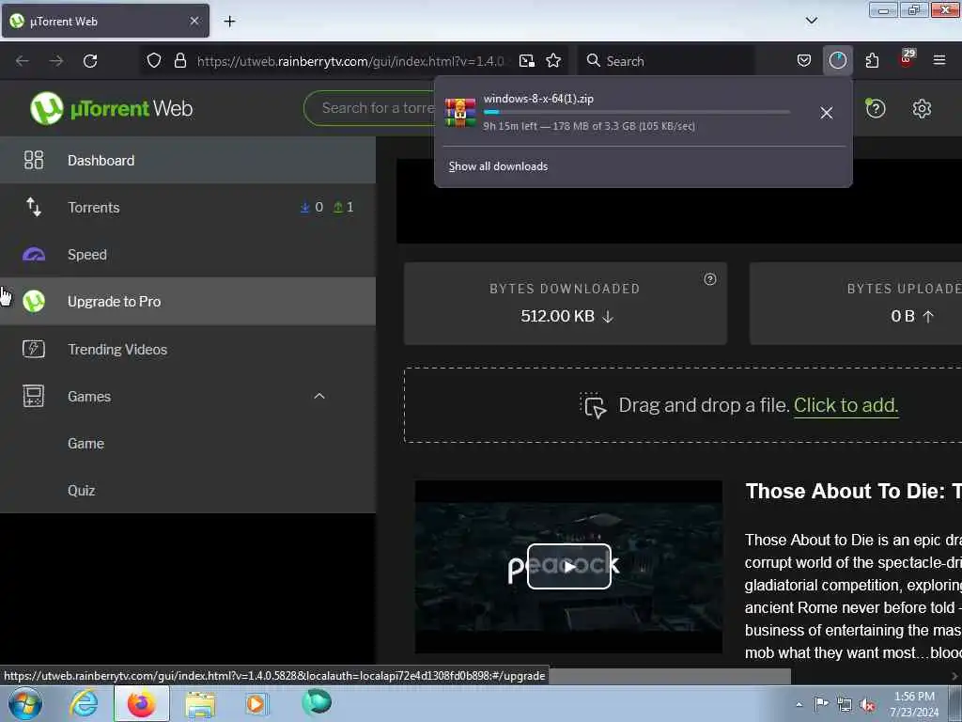The width and height of the screenshot is (962, 722).
Task: Click the tracking protection shield icon
Action: coord(154,60)
